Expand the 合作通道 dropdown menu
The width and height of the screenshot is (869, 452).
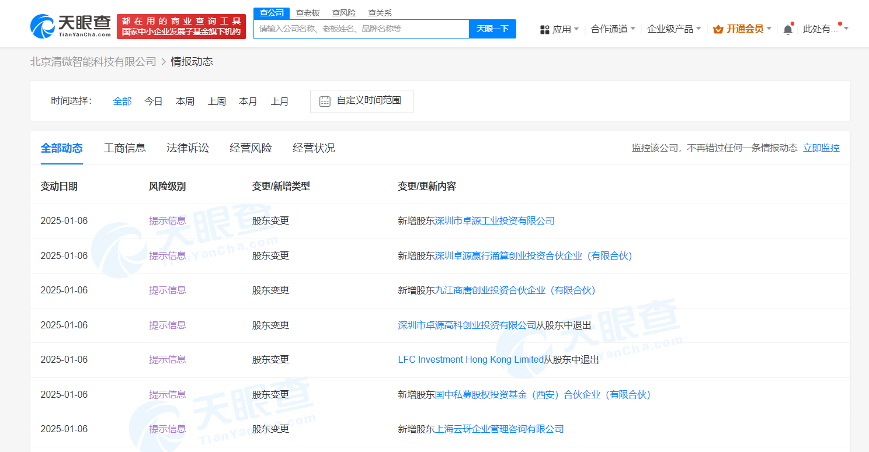click(x=613, y=29)
